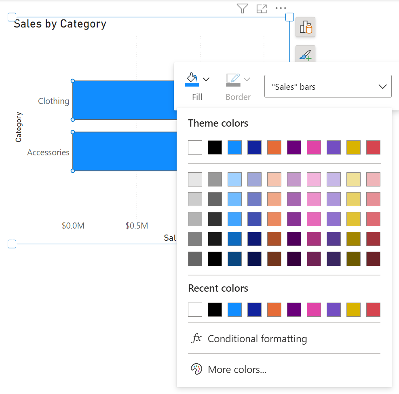The height and width of the screenshot is (394, 399).
Task: Select violet in Recent colors
Action: coord(334,309)
